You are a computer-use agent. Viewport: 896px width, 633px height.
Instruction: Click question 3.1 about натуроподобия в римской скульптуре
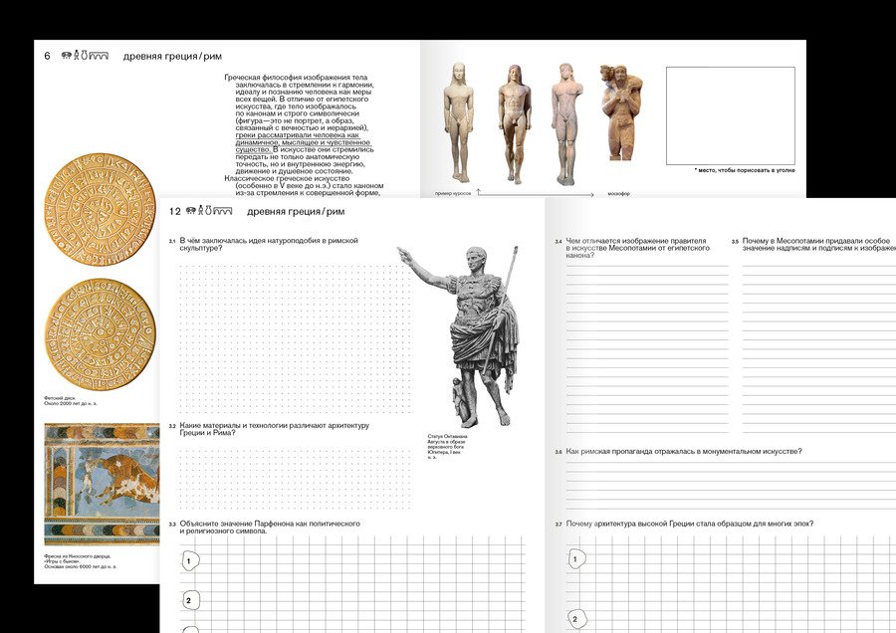click(x=269, y=245)
